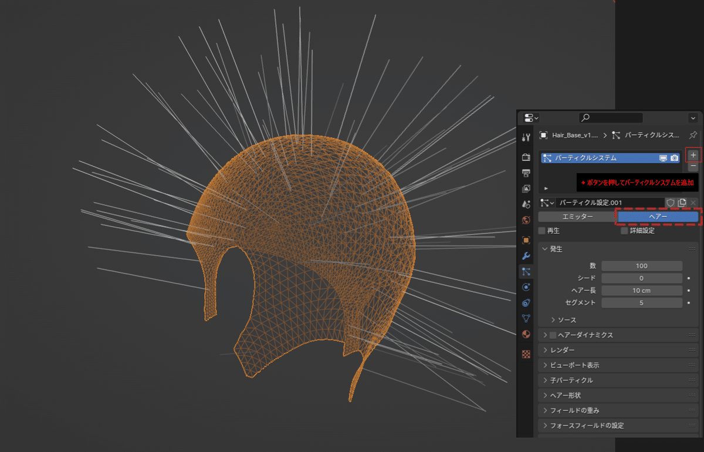Open the Output properties tab
Screen dimensions: 704x452
(526, 173)
